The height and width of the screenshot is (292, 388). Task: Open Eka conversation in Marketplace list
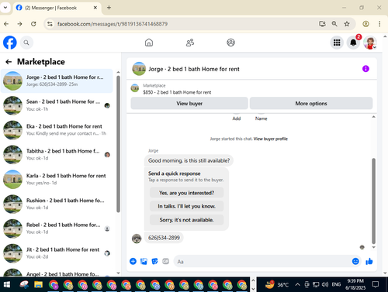pyautogui.click(x=57, y=130)
